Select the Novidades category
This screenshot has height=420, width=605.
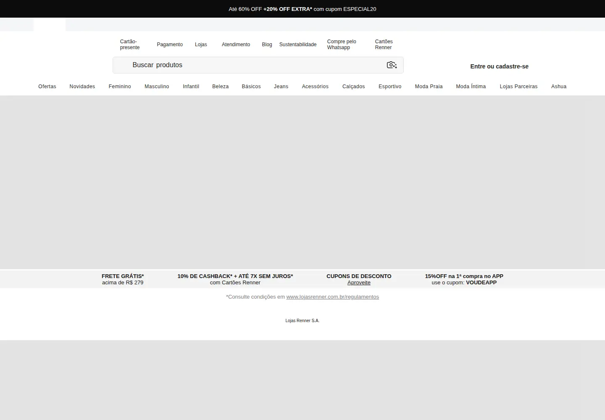pyautogui.click(x=82, y=87)
